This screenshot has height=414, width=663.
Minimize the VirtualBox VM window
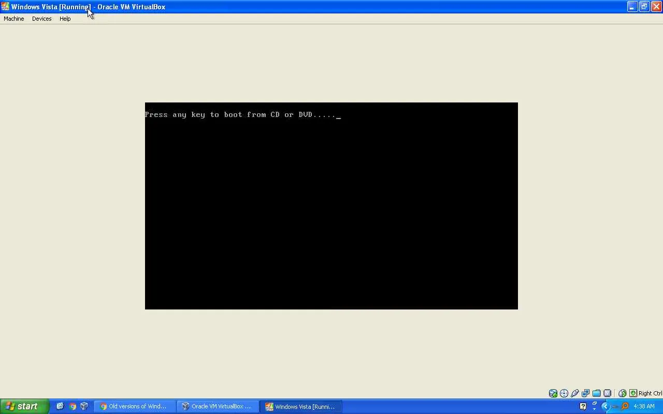point(632,7)
